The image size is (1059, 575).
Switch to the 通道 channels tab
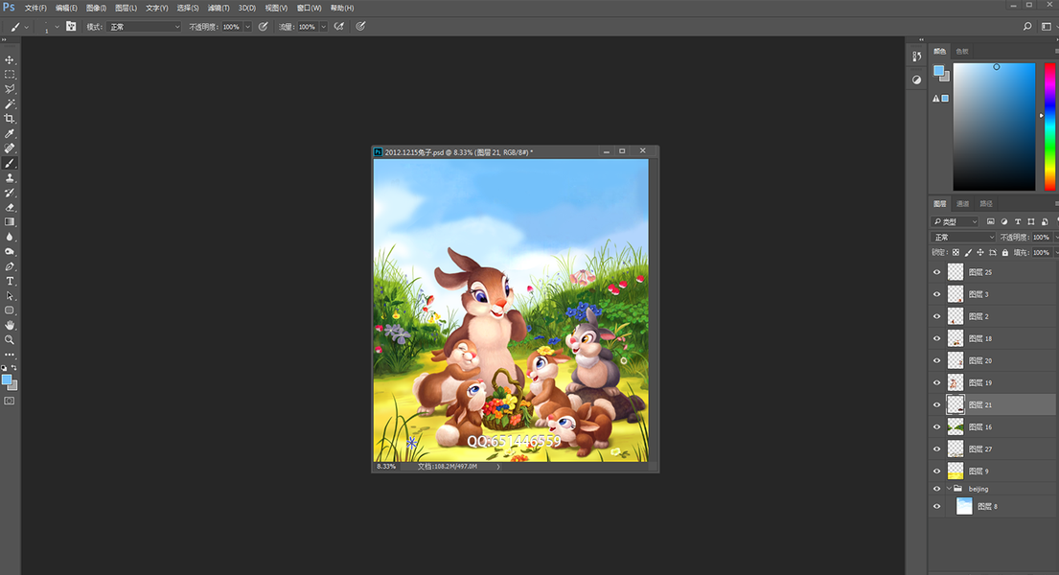tap(963, 204)
